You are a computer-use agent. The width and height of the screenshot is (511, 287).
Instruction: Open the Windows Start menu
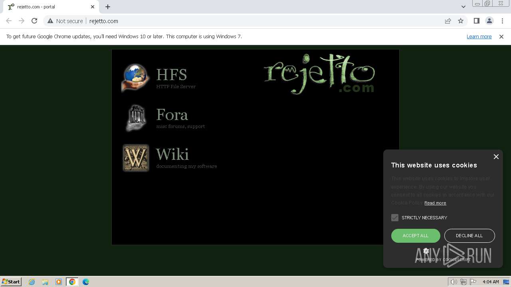coord(11,281)
